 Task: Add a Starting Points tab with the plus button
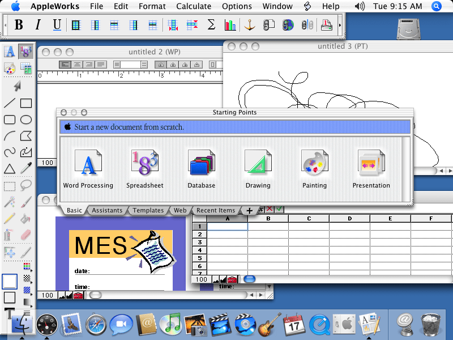click(x=249, y=210)
